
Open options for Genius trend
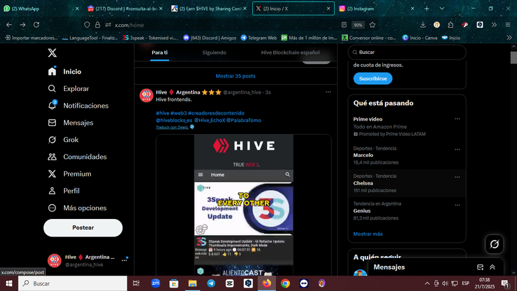point(457,205)
